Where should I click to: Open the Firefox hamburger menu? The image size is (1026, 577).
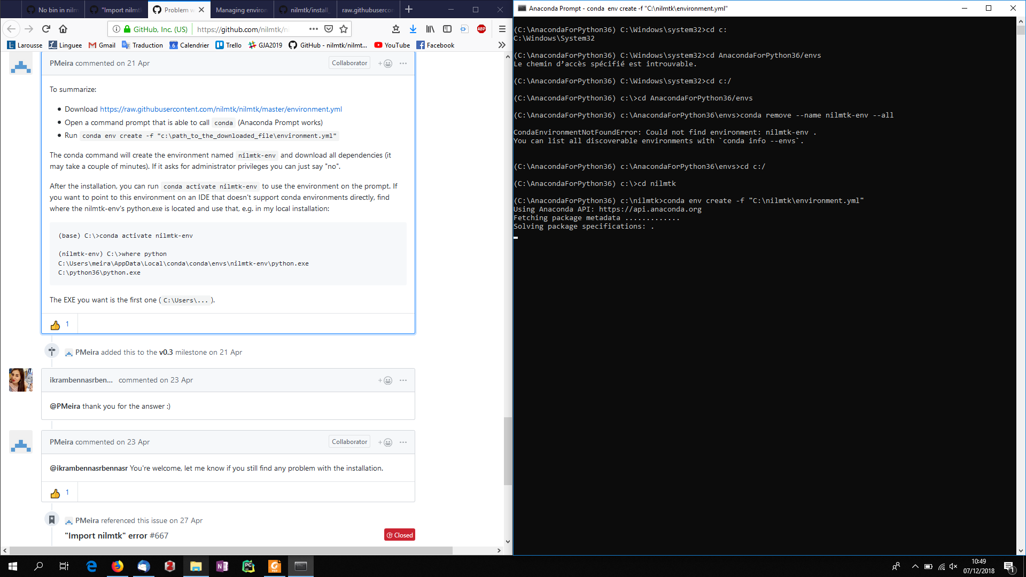(501, 29)
